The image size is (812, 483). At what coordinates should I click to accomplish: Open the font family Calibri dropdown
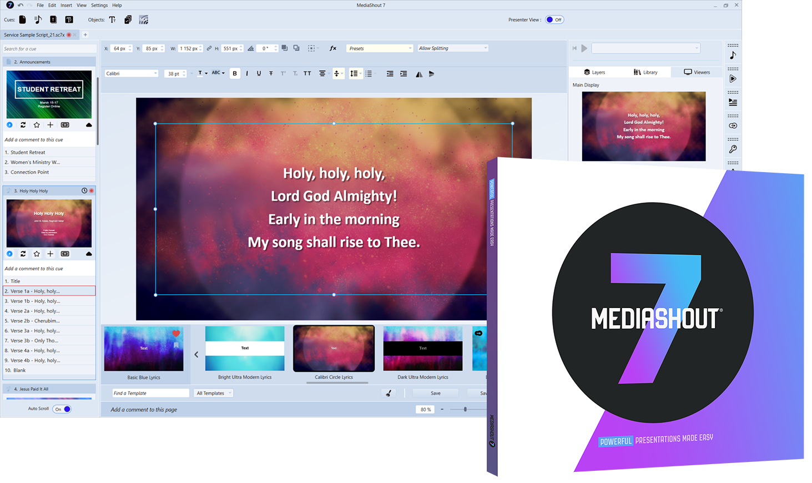pyautogui.click(x=132, y=73)
